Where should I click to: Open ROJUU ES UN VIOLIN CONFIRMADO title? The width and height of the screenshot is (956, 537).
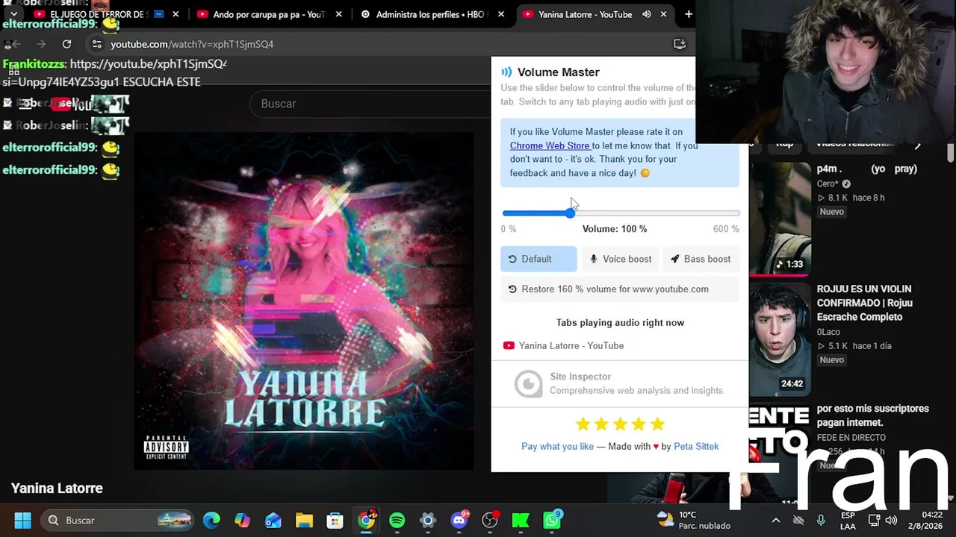click(x=864, y=303)
